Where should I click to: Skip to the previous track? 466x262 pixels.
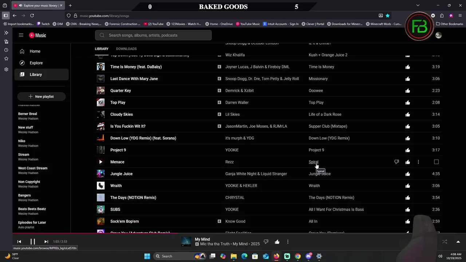pyautogui.click(x=19, y=242)
